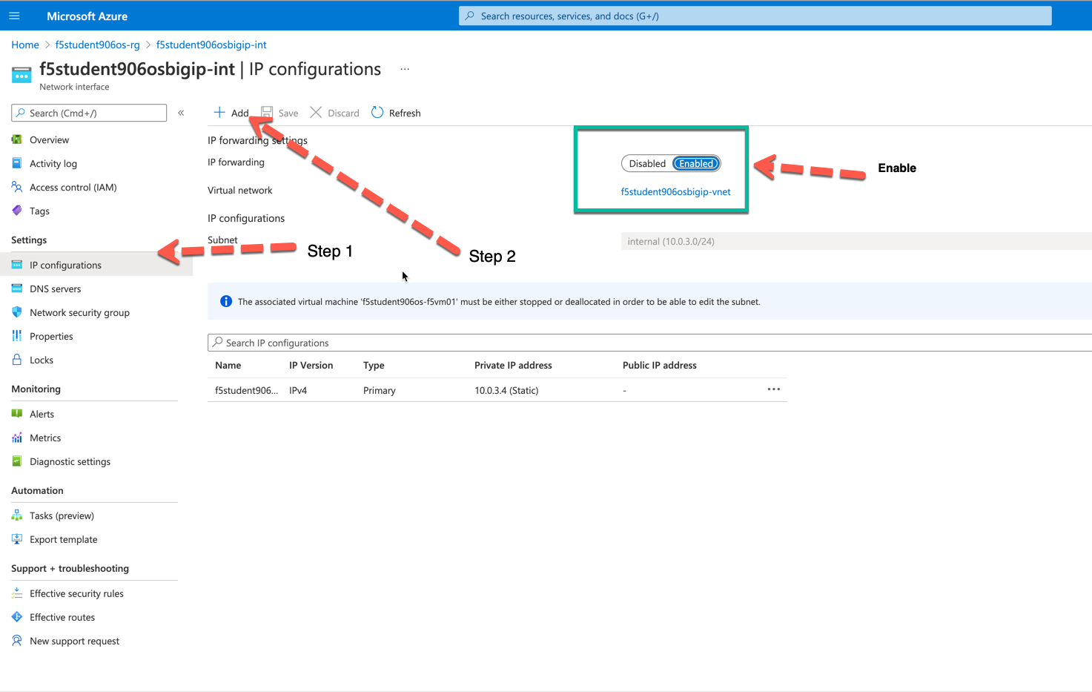This screenshot has width=1092, height=692.
Task: Click the plus icon for Add
Action: click(x=219, y=113)
